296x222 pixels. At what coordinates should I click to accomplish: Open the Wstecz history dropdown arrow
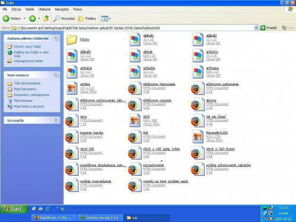point(24,18)
